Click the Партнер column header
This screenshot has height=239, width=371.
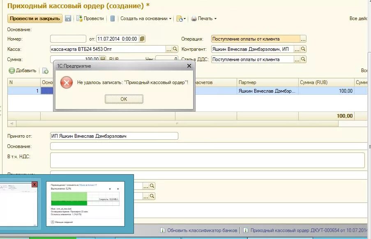[267, 82]
